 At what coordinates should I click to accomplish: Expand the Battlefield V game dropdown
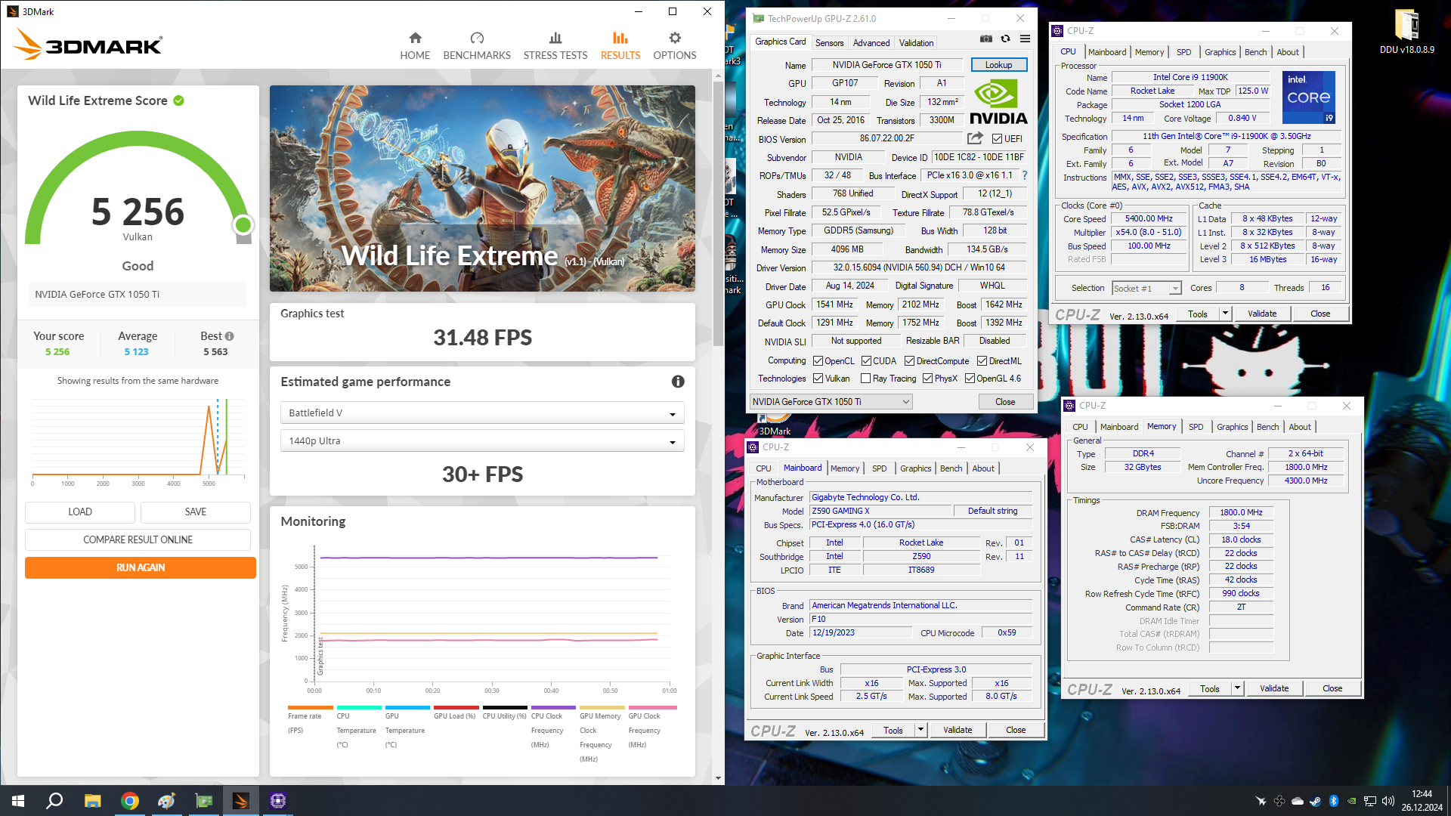click(x=482, y=413)
